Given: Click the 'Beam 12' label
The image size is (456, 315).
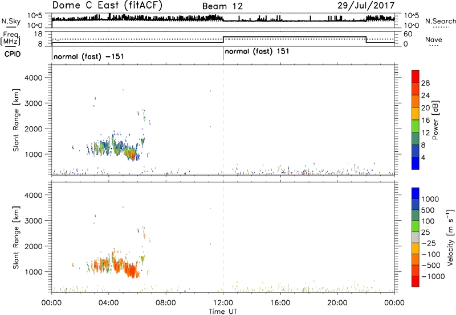Looking at the screenshot, I should 222,6.
